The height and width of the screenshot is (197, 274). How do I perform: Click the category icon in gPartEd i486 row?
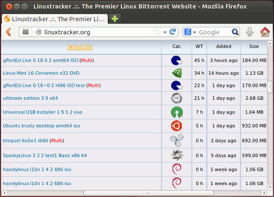pos(176,86)
